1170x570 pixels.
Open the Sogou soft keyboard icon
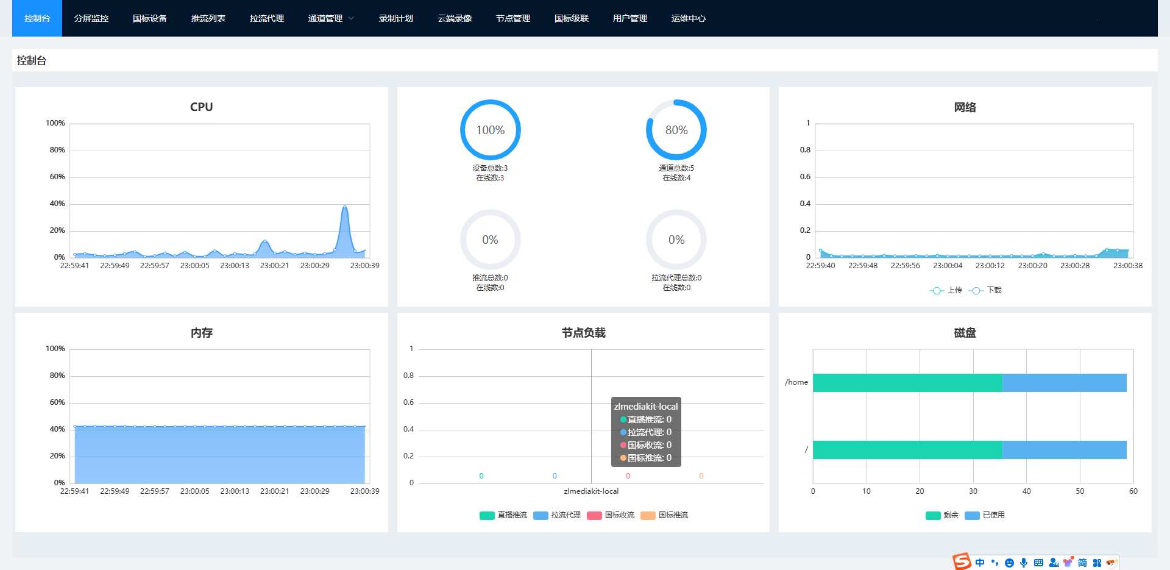[1038, 563]
